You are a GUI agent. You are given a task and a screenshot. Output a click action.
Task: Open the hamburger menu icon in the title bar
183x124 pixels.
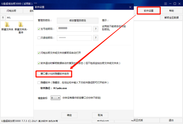coord(166,4)
